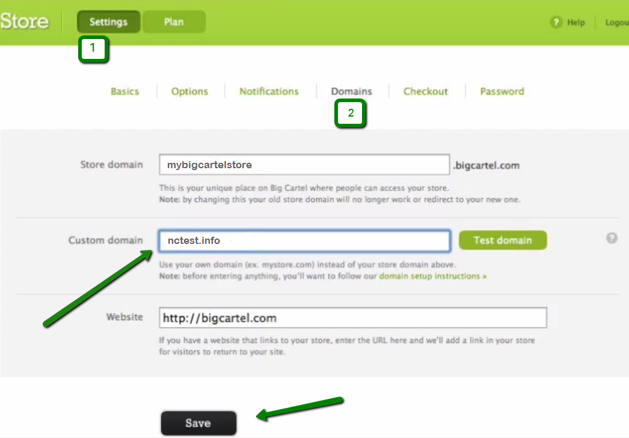Click the Custom domain label
This screenshot has width=629, height=438.
coord(105,240)
